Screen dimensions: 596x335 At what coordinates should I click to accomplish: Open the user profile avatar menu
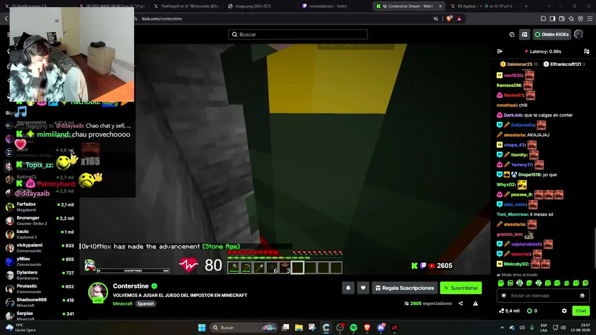(x=578, y=34)
